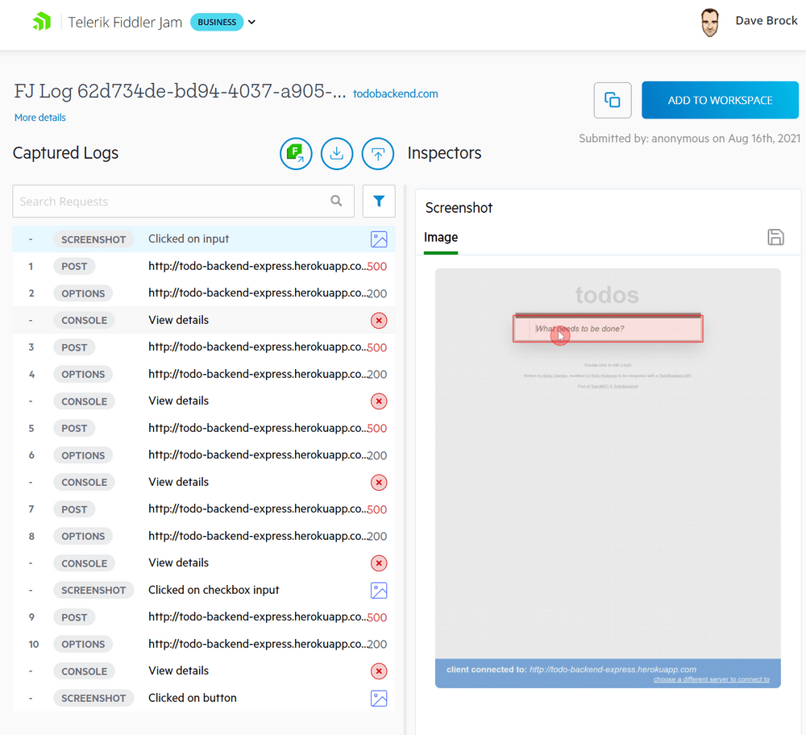Viewport: 806px width, 735px height.
Task: Click the image icon on 'Clicked on checkbox input' row
Action: pos(379,591)
